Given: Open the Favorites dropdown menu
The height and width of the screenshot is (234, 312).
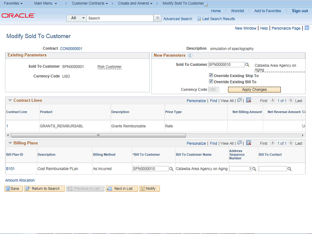Looking at the screenshot, I should [13, 3].
